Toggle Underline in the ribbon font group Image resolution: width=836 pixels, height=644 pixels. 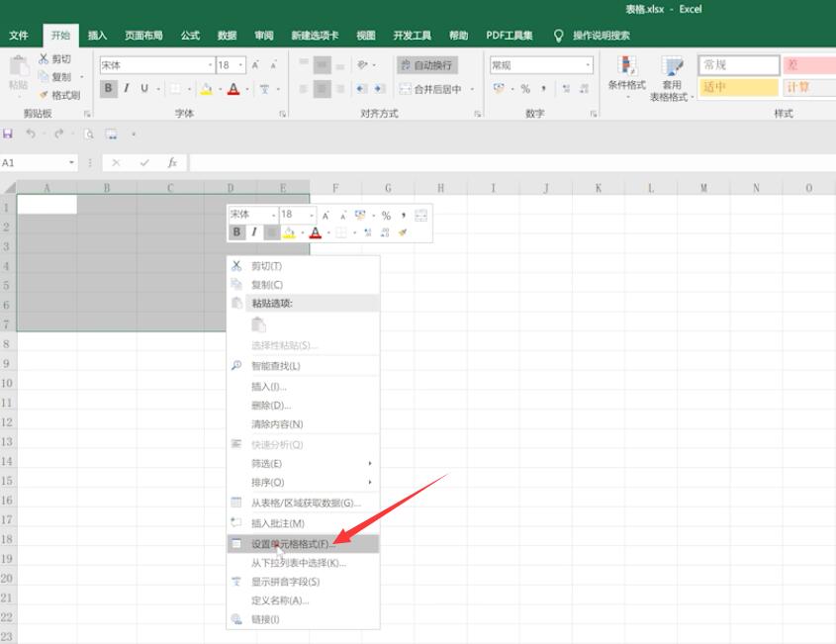coord(144,88)
